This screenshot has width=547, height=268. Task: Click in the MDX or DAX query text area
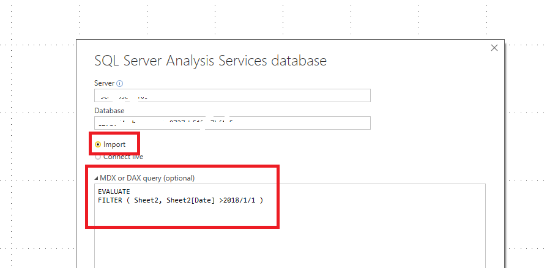pos(290,226)
